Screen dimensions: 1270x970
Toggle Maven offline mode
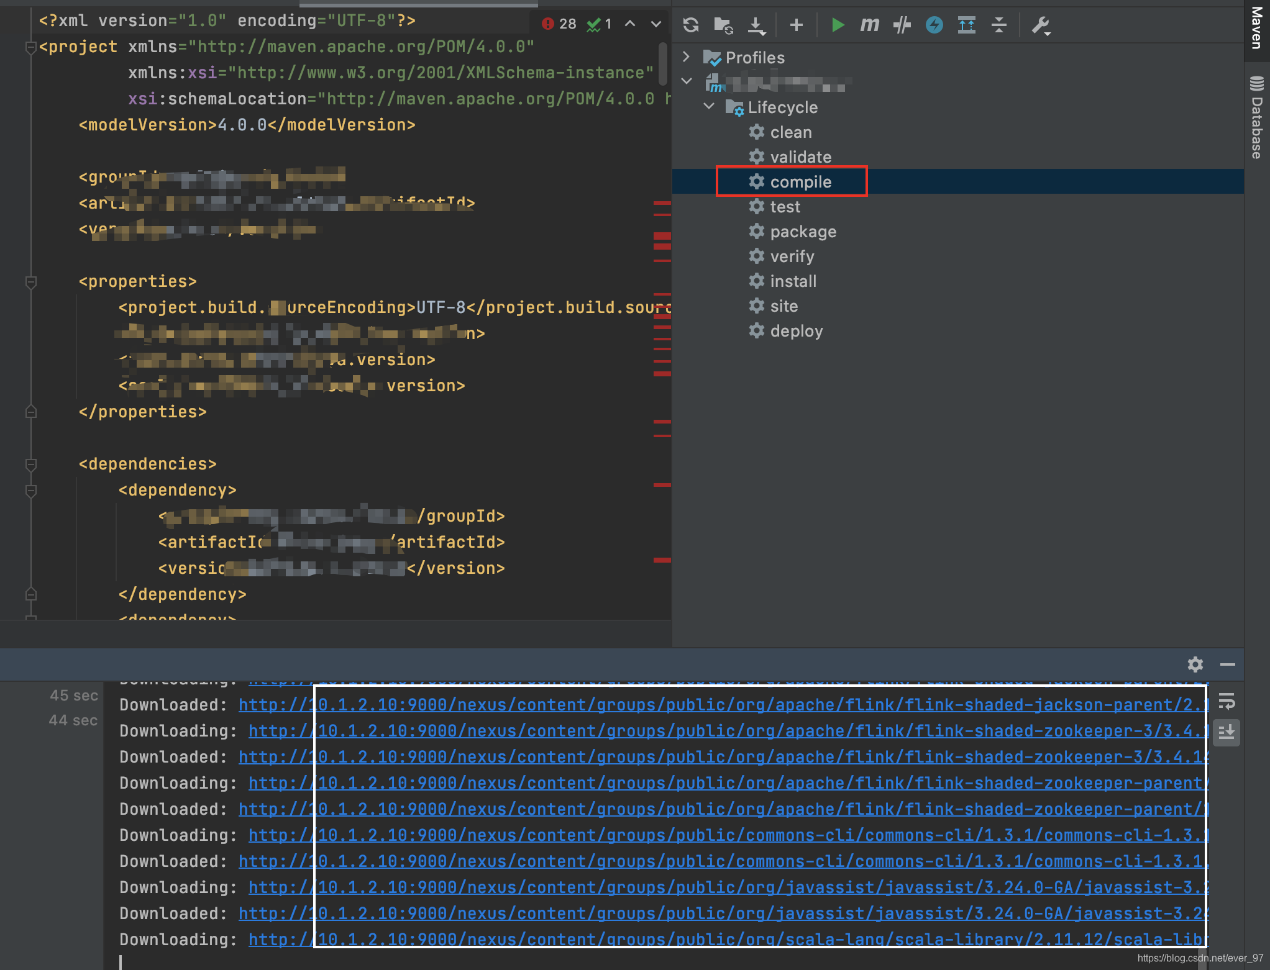[934, 25]
